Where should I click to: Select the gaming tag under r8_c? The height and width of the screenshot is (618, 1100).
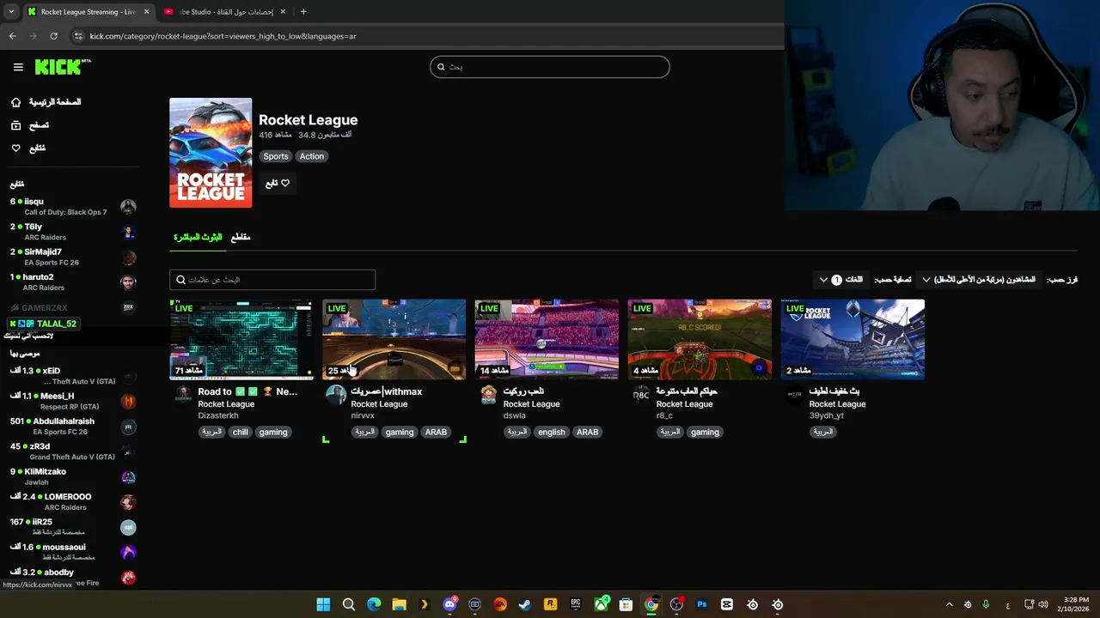[x=705, y=433]
